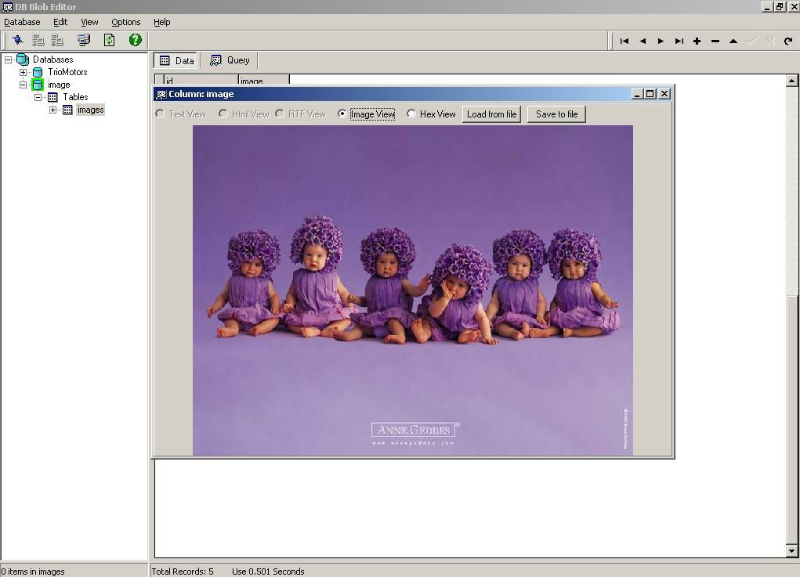The height and width of the screenshot is (577, 800).
Task: Select the Image View radio button
Action: click(342, 114)
